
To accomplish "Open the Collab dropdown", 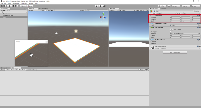I will [162, 6].
